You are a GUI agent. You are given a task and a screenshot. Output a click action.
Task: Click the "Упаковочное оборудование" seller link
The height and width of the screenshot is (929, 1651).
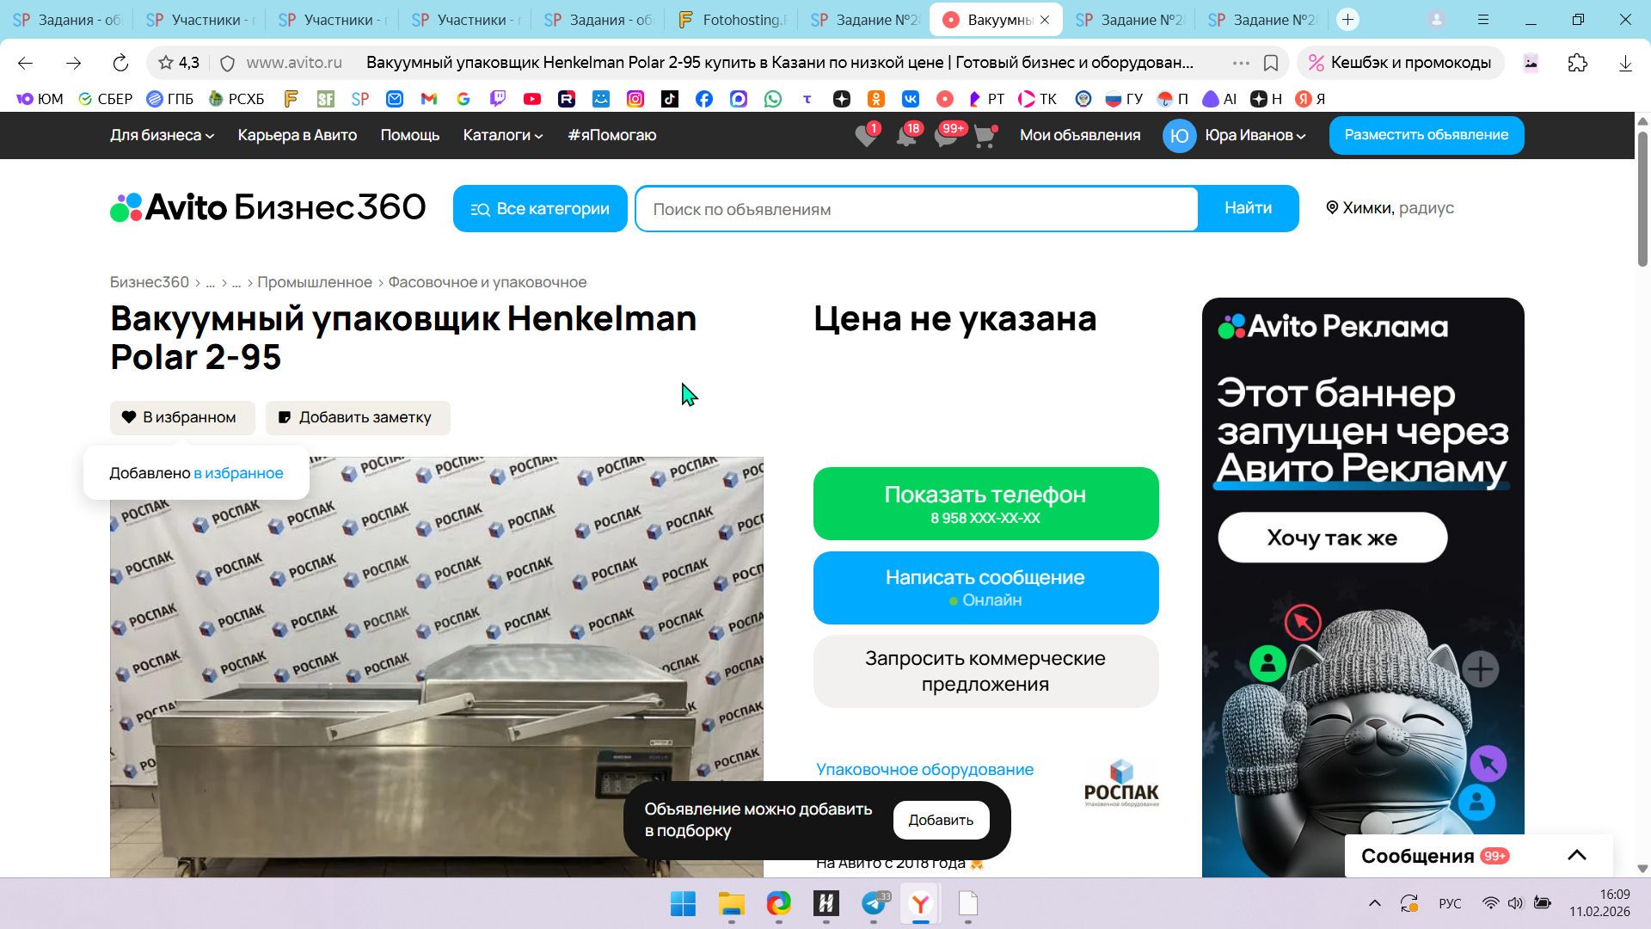924,769
